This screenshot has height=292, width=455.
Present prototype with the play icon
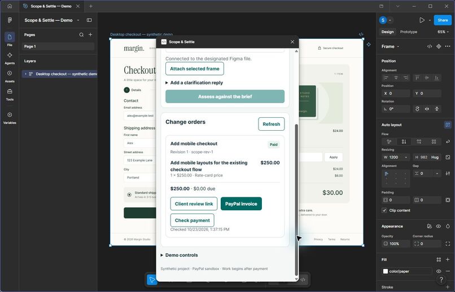pos(422,20)
